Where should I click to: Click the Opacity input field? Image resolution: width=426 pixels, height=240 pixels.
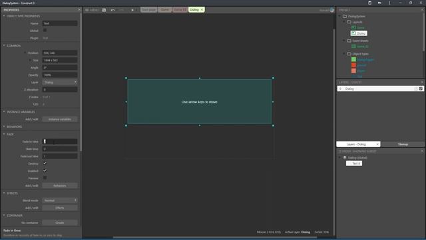[x=60, y=75]
